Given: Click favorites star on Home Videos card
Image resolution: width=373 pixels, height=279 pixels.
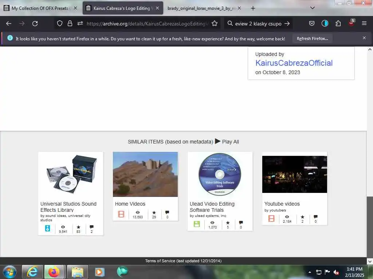Looking at the screenshot, I should 154,213.
